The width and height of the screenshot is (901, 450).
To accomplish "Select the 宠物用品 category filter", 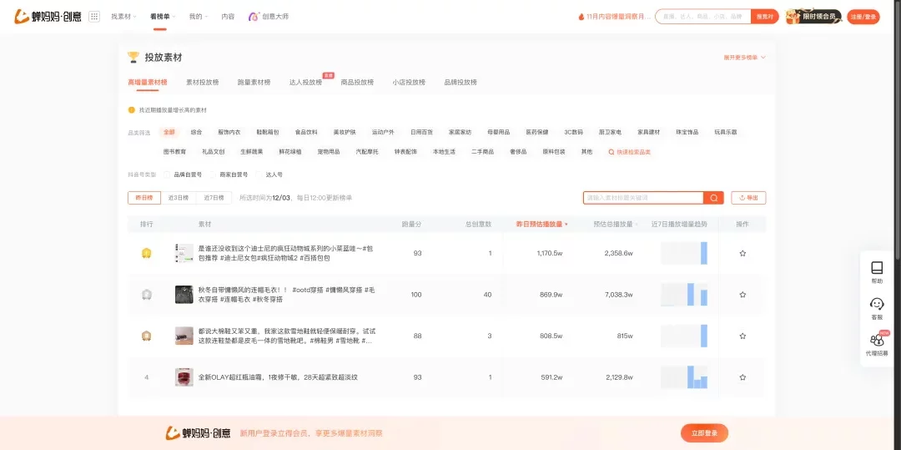I will coord(329,152).
